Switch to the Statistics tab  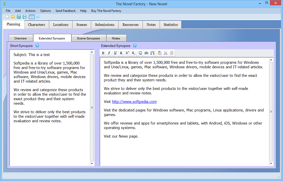point(171,25)
